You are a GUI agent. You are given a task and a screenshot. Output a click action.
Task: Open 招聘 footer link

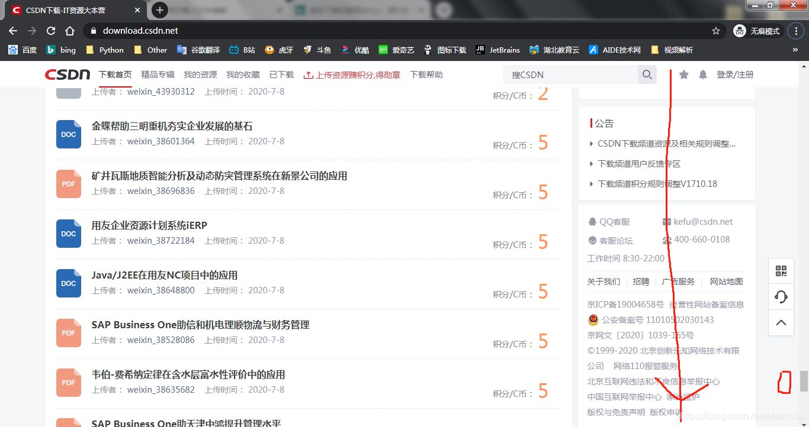(641, 282)
